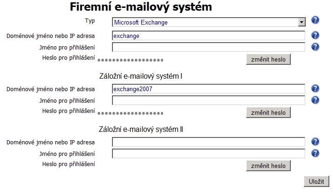The image size is (333, 192).
Task: Click primary system změnit heslo button
Action: [x=268, y=59]
